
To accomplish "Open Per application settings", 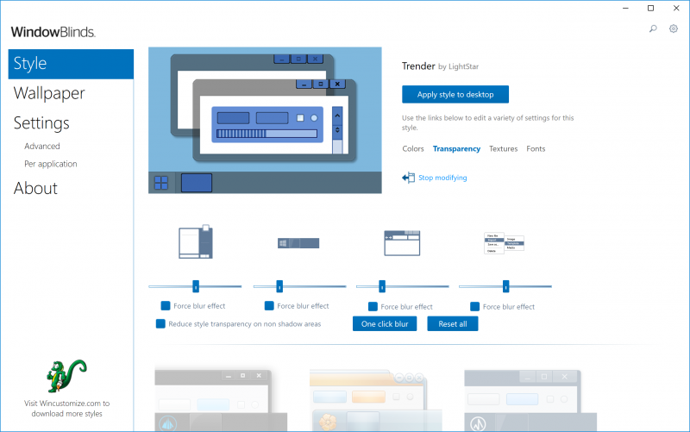I will (51, 164).
